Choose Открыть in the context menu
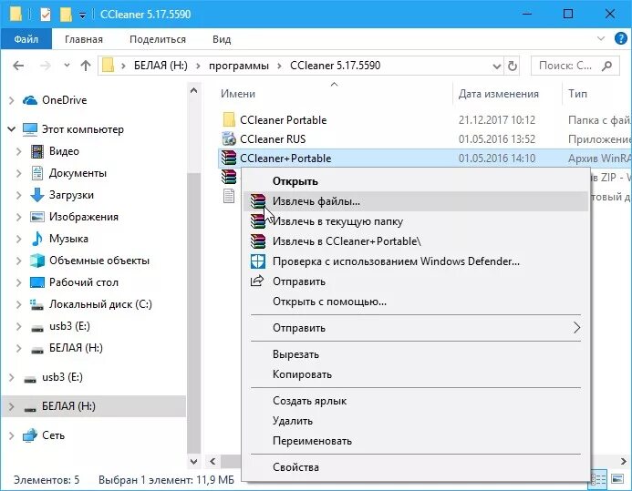Viewport: 632px width, 491px height. pos(416,181)
